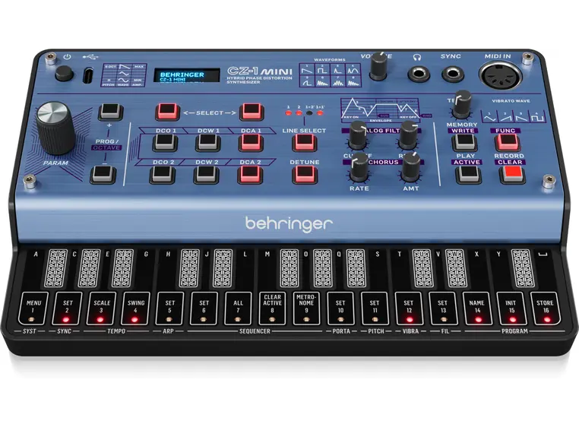Tap the SET 12 key above VIBRA
Image resolution: width=579 pixels, height=427 pixels.
pos(409,308)
